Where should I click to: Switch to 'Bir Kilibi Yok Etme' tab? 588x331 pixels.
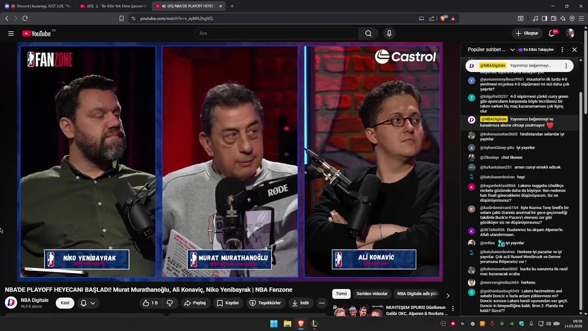click(x=113, y=6)
